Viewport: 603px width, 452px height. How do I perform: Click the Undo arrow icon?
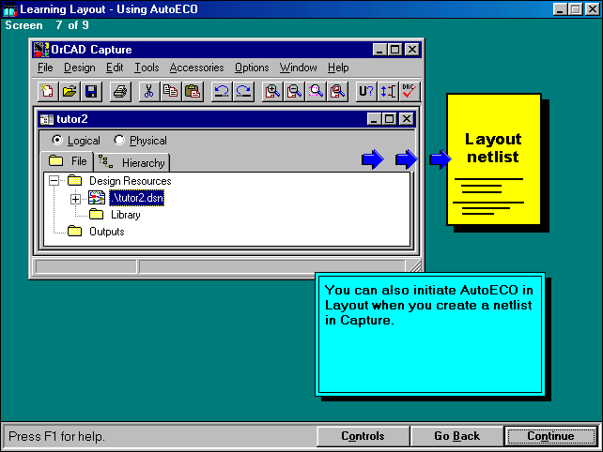pos(222,91)
